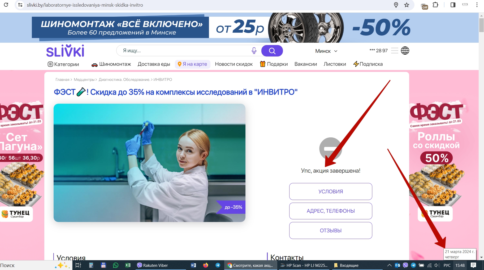The width and height of the screenshot is (484, 270).
Task: Open the Доставка еды menu item
Action: [154, 64]
